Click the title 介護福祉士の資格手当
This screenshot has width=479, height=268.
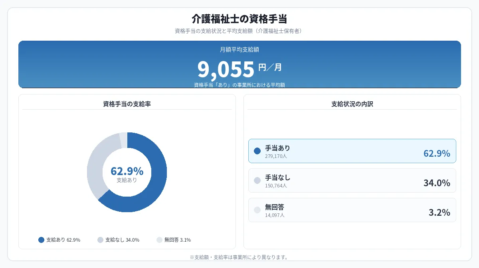pos(239,19)
